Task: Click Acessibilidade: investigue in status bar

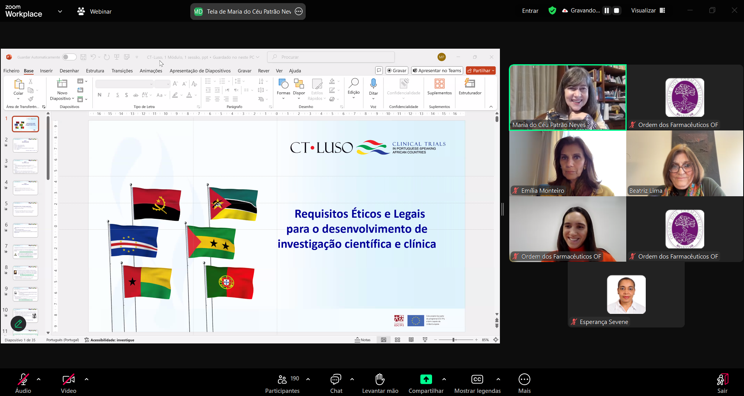Action: coord(109,340)
